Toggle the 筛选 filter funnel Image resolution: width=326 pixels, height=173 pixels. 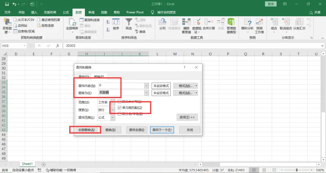point(129,24)
